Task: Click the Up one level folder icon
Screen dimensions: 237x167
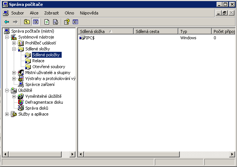Action: tap(27, 22)
